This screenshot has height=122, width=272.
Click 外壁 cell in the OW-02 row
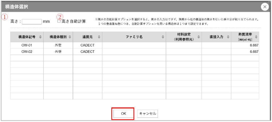(x=58, y=52)
